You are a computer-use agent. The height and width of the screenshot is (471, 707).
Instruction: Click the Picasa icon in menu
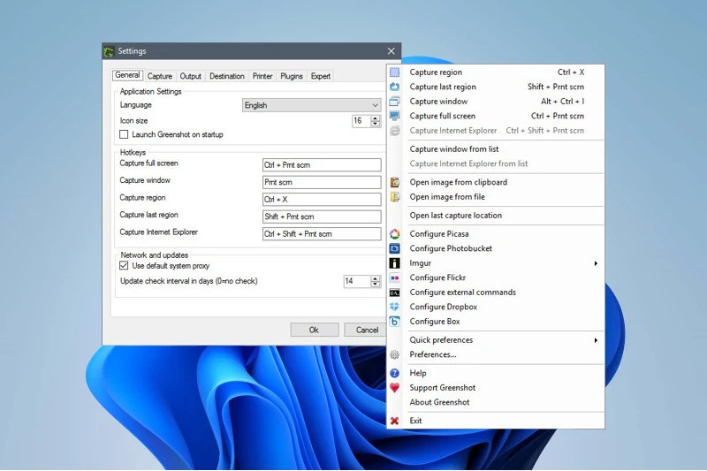click(394, 234)
